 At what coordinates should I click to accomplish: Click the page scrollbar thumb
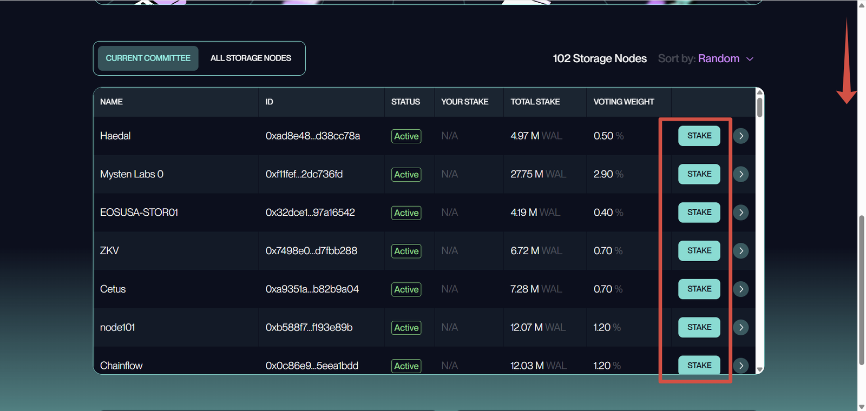(861, 289)
